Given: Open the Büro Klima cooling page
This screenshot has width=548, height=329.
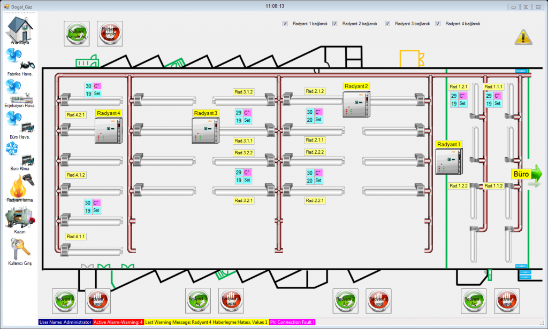Looking at the screenshot, I should coord(19,154).
